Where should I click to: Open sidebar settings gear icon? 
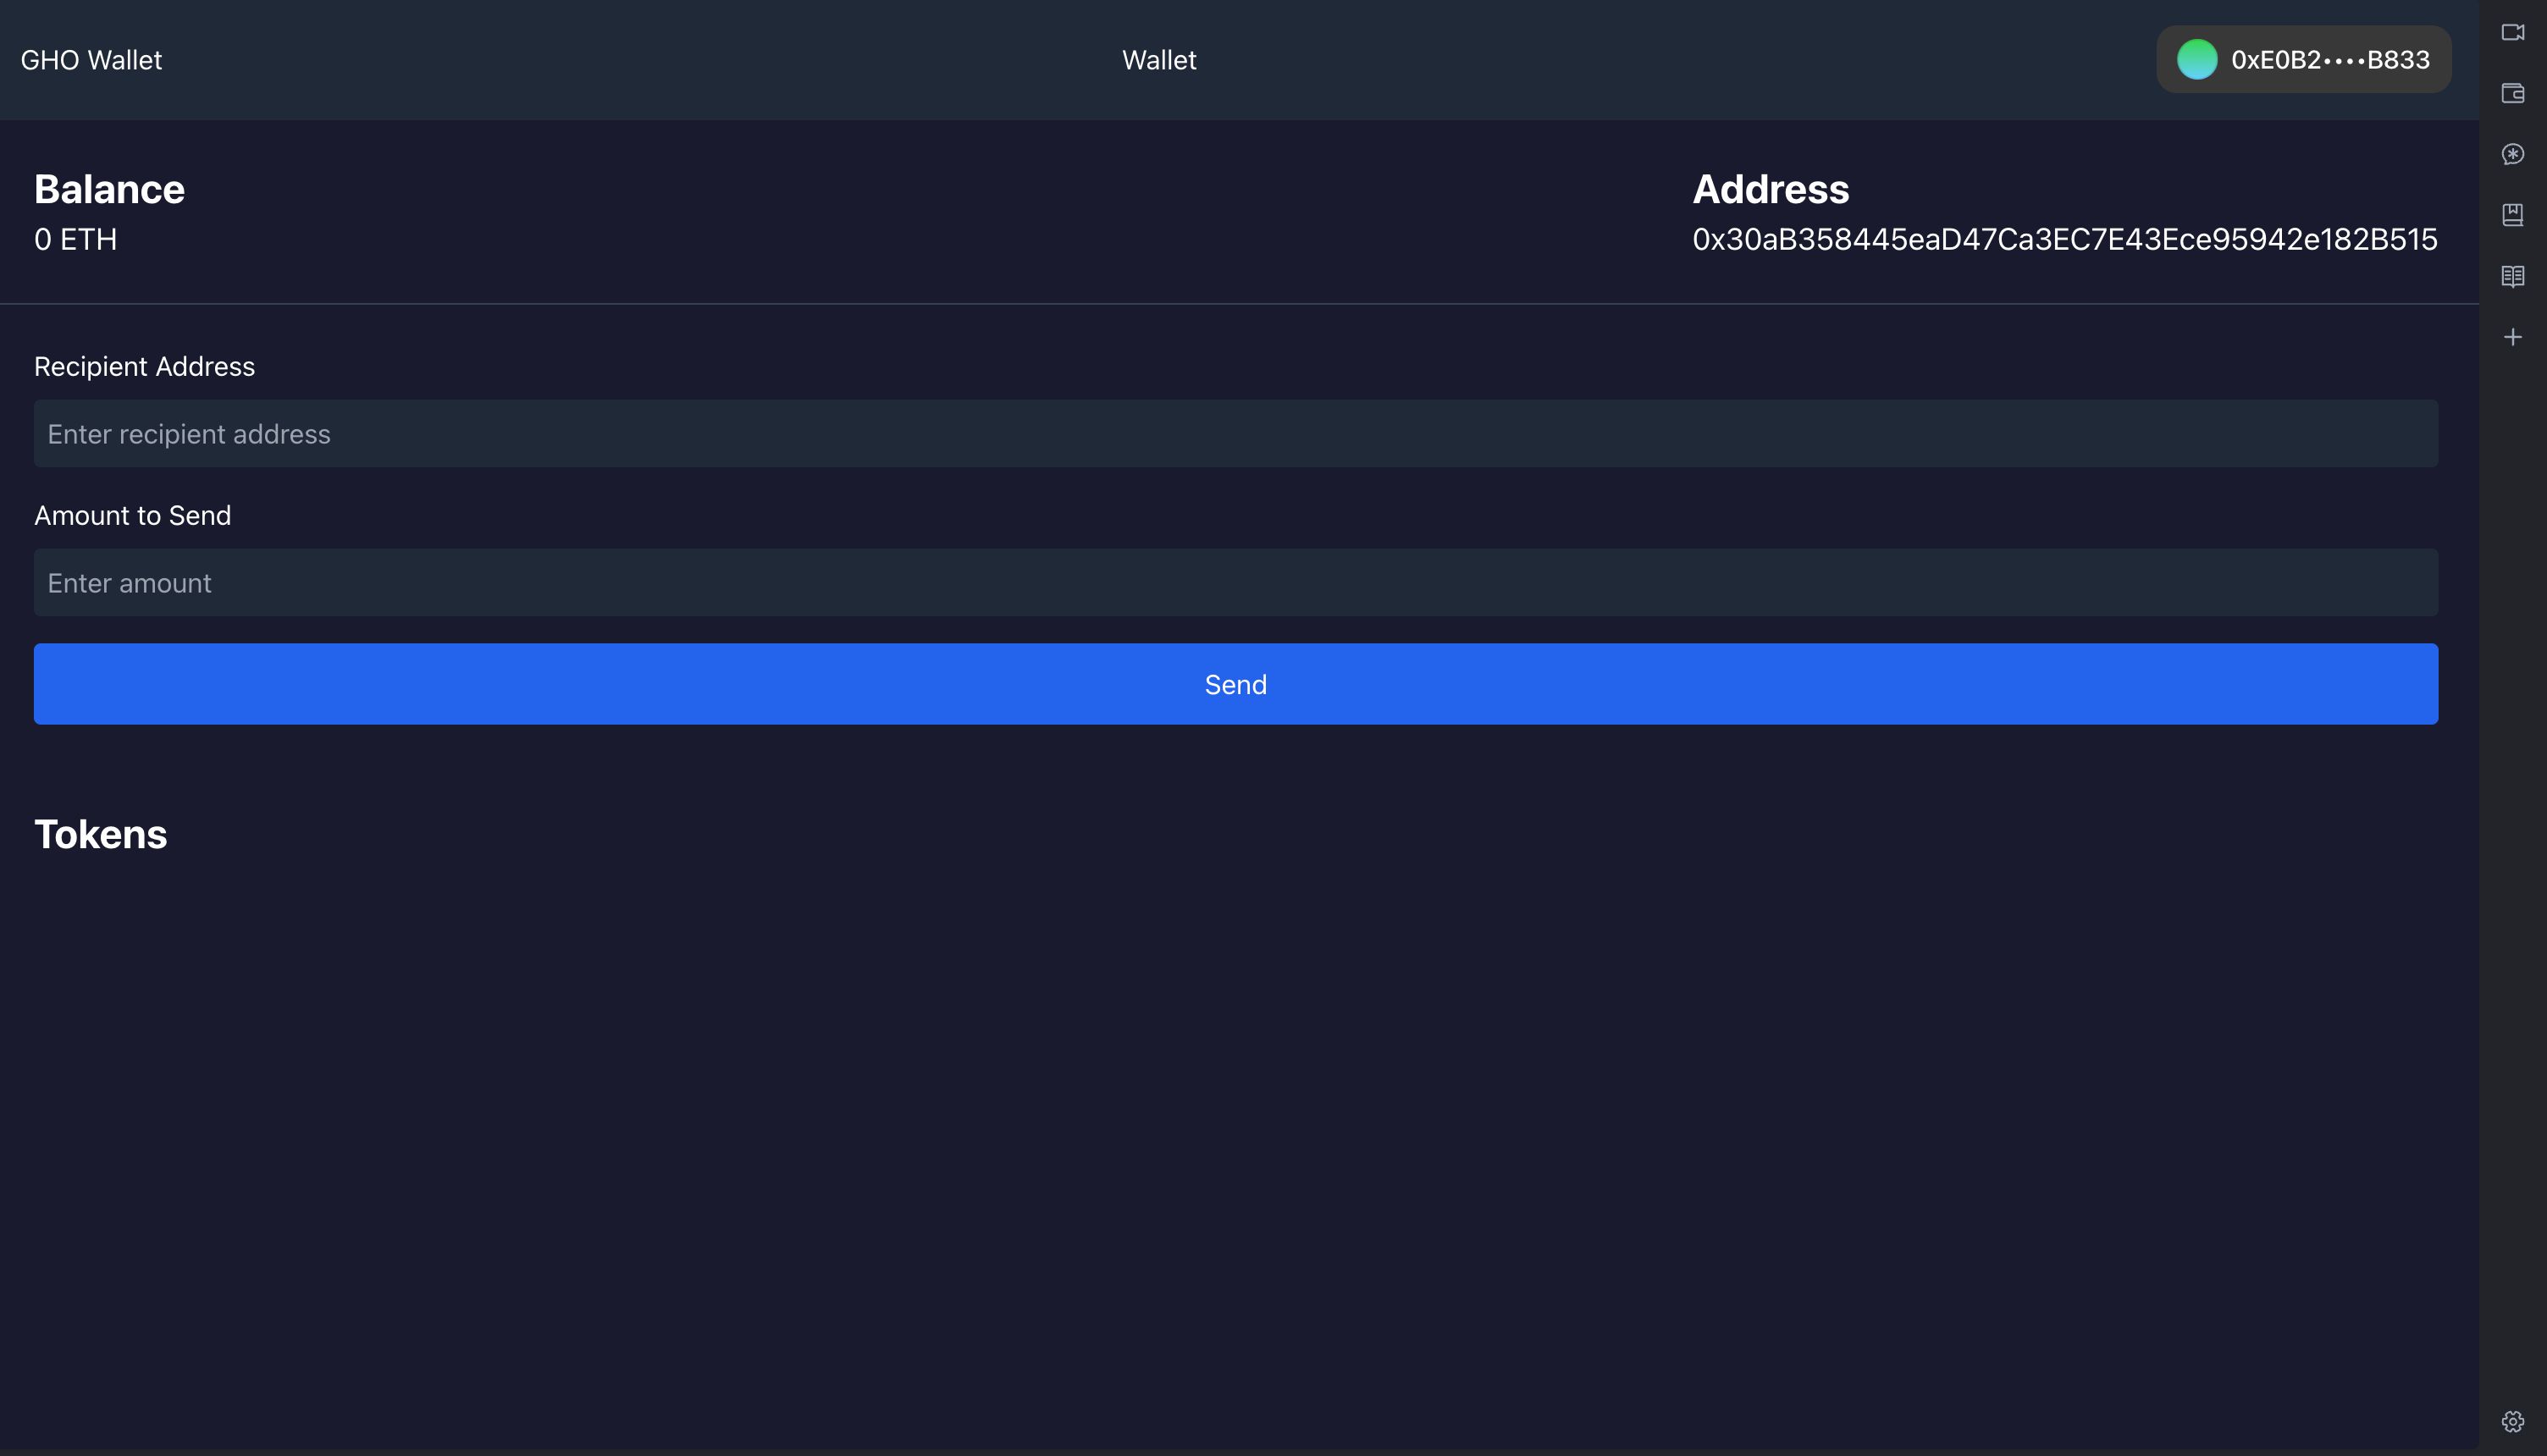2512,1421
